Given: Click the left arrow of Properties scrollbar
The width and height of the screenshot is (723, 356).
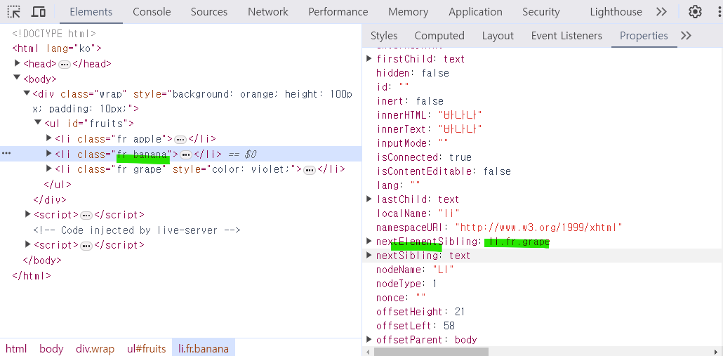Looking at the screenshot, I should point(368,352).
